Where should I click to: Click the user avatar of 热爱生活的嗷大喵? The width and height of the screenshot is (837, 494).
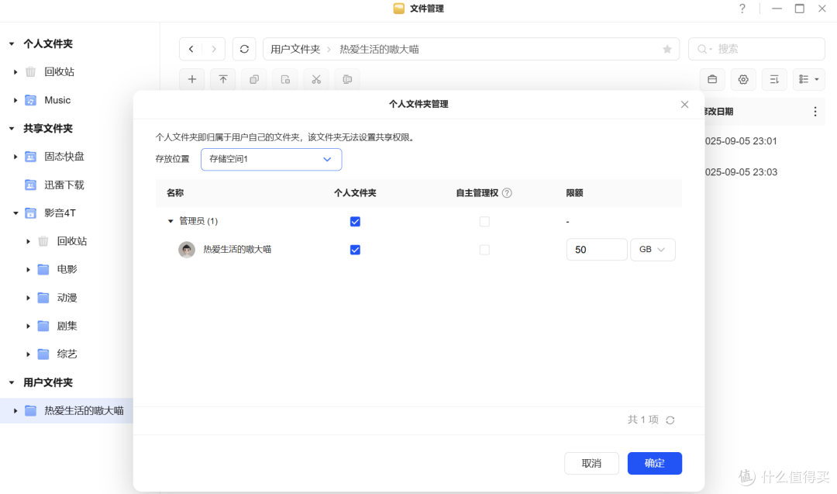point(187,250)
